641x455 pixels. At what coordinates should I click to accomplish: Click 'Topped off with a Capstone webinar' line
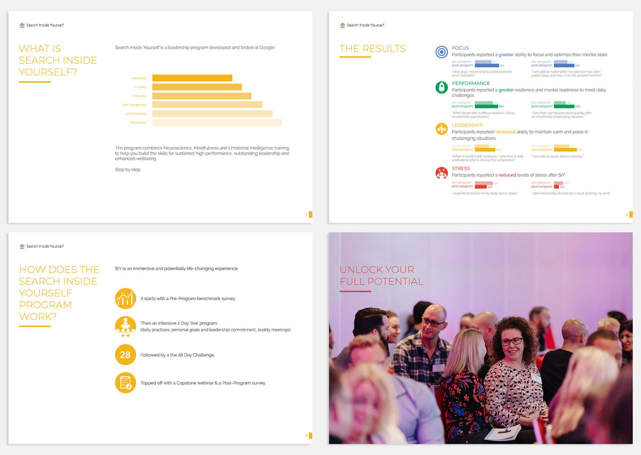click(203, 383)
